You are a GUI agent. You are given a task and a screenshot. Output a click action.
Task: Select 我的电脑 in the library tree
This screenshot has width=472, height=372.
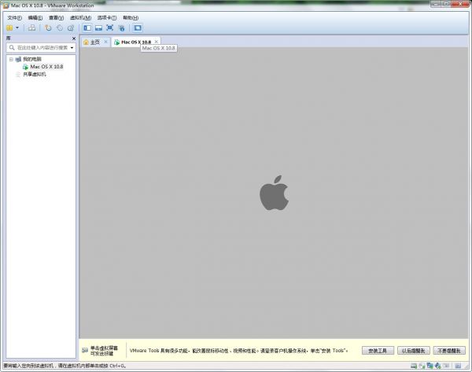click(32, 59)
